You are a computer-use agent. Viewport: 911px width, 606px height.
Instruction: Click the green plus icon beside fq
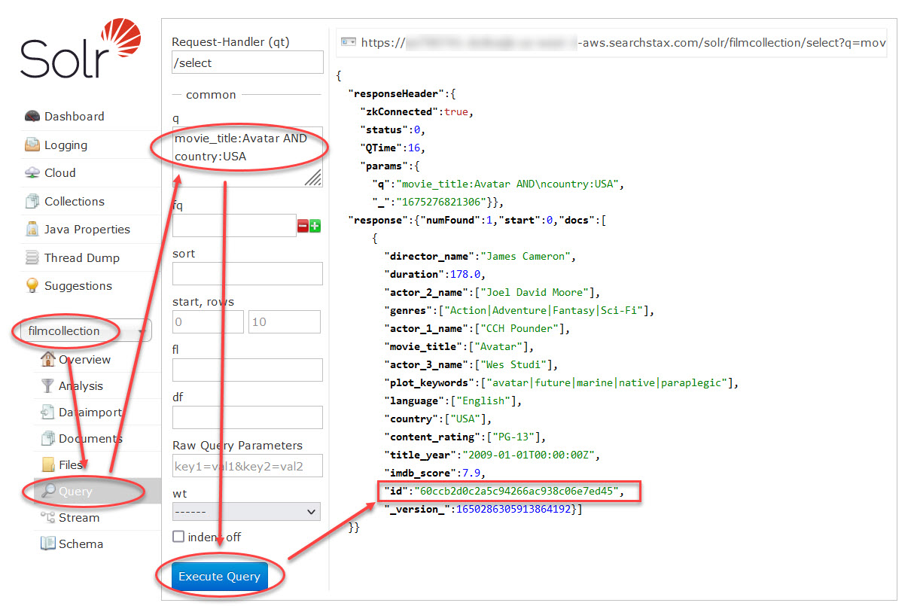click(x=315, y=226)
